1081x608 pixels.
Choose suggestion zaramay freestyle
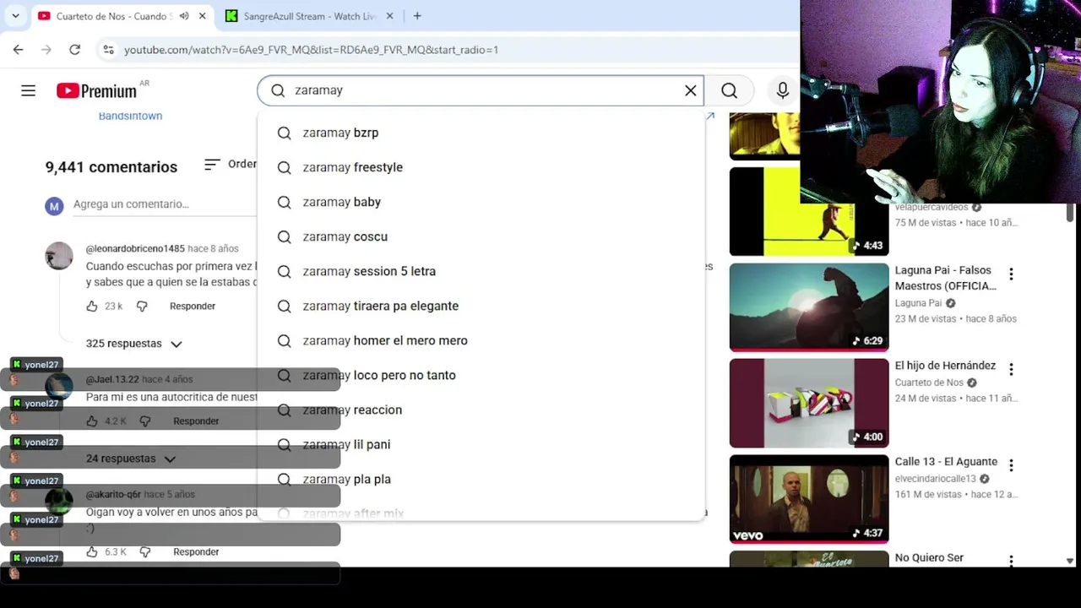click(x=481, y=167)
